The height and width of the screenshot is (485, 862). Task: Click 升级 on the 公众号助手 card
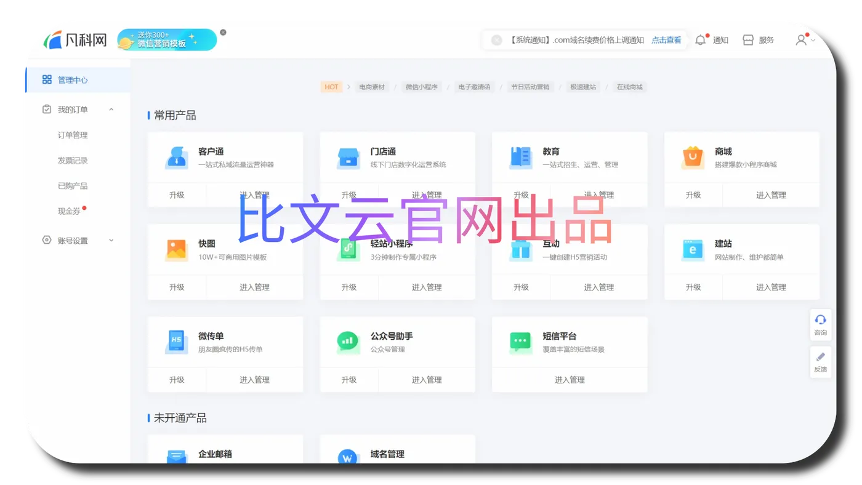(x=348, y=380)
